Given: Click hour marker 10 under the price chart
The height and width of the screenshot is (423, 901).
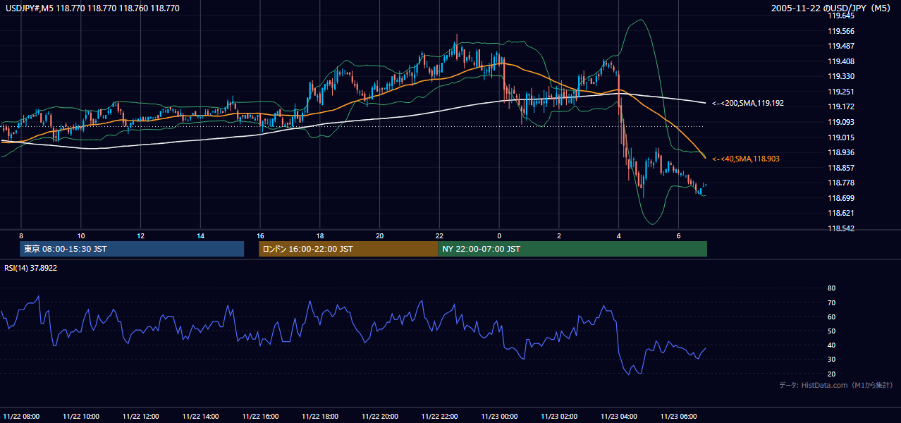Looking at the screenshot, I should click(x=81, y=235).
